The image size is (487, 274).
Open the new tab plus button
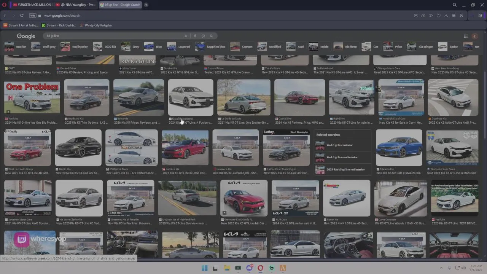(x=146, y=5)
